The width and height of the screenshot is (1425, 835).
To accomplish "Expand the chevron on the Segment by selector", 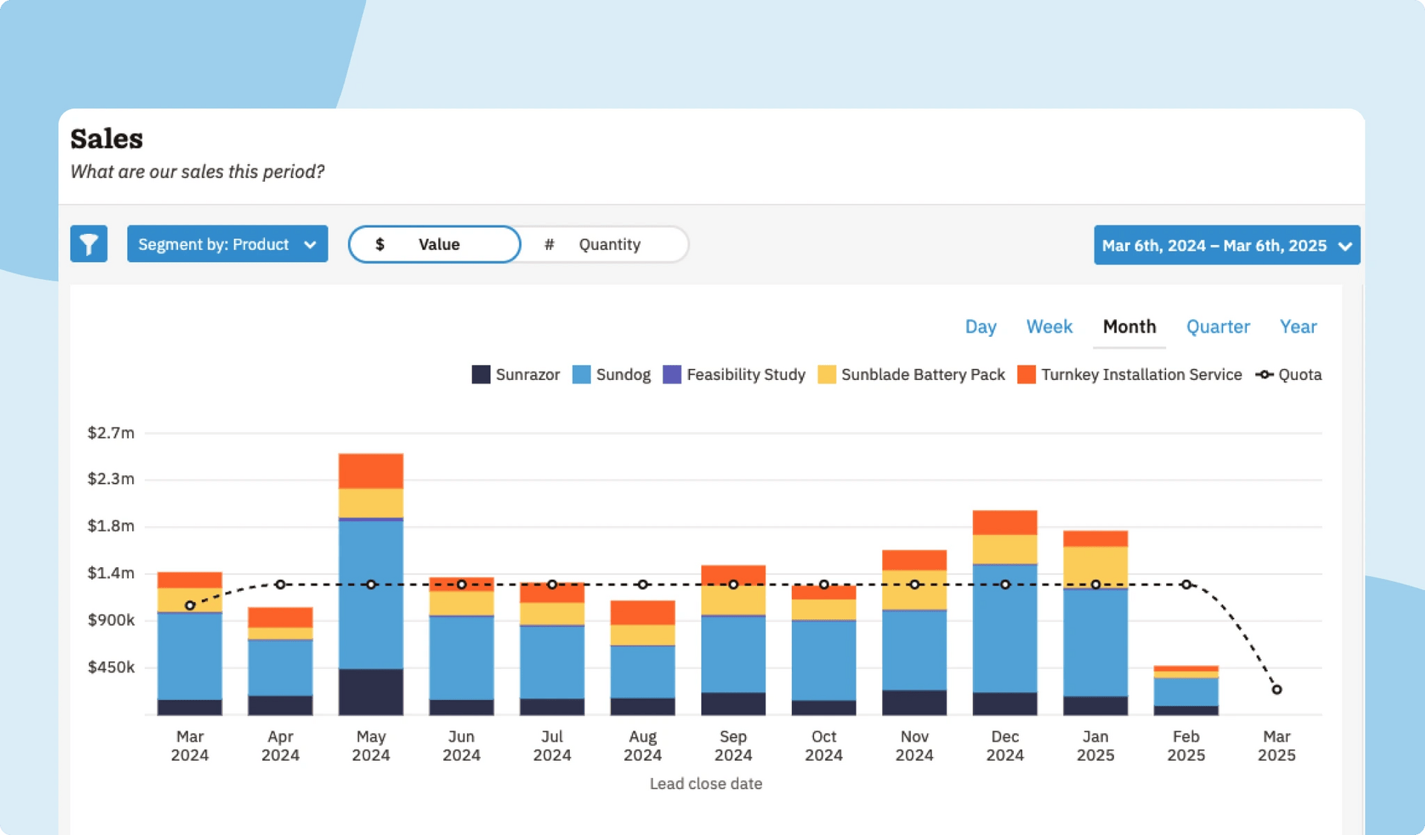I will 311,244.
